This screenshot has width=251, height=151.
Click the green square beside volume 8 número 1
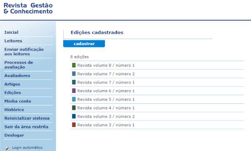pos(74,65)
